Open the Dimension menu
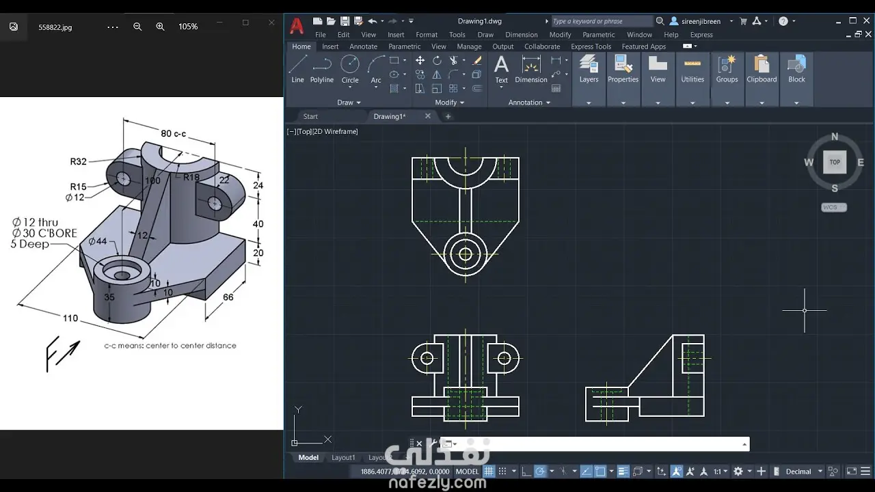This screenshot has height=492, width=875. (522, 35)
